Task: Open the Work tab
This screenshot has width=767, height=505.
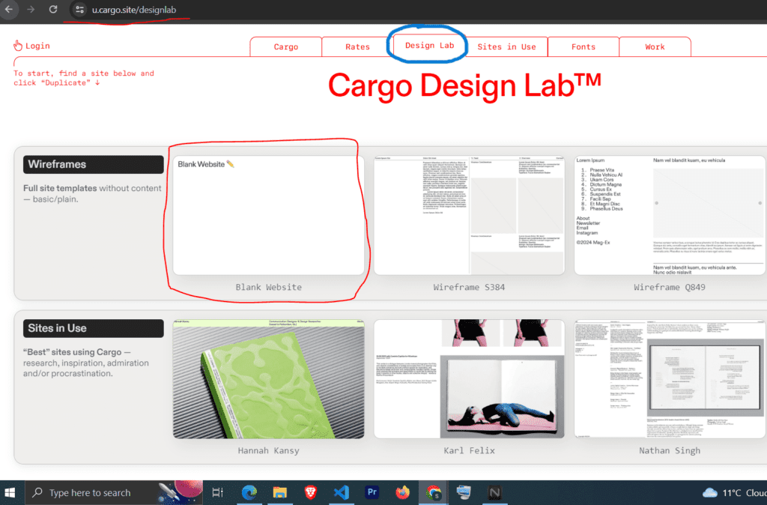Action: click(x=655, y=46)
